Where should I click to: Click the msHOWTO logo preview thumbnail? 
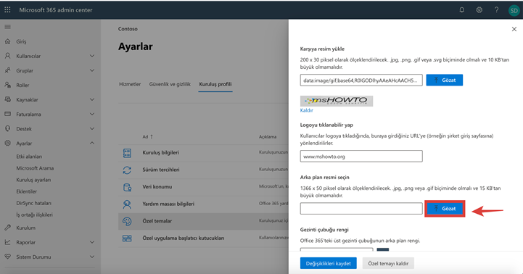[337, 101]
